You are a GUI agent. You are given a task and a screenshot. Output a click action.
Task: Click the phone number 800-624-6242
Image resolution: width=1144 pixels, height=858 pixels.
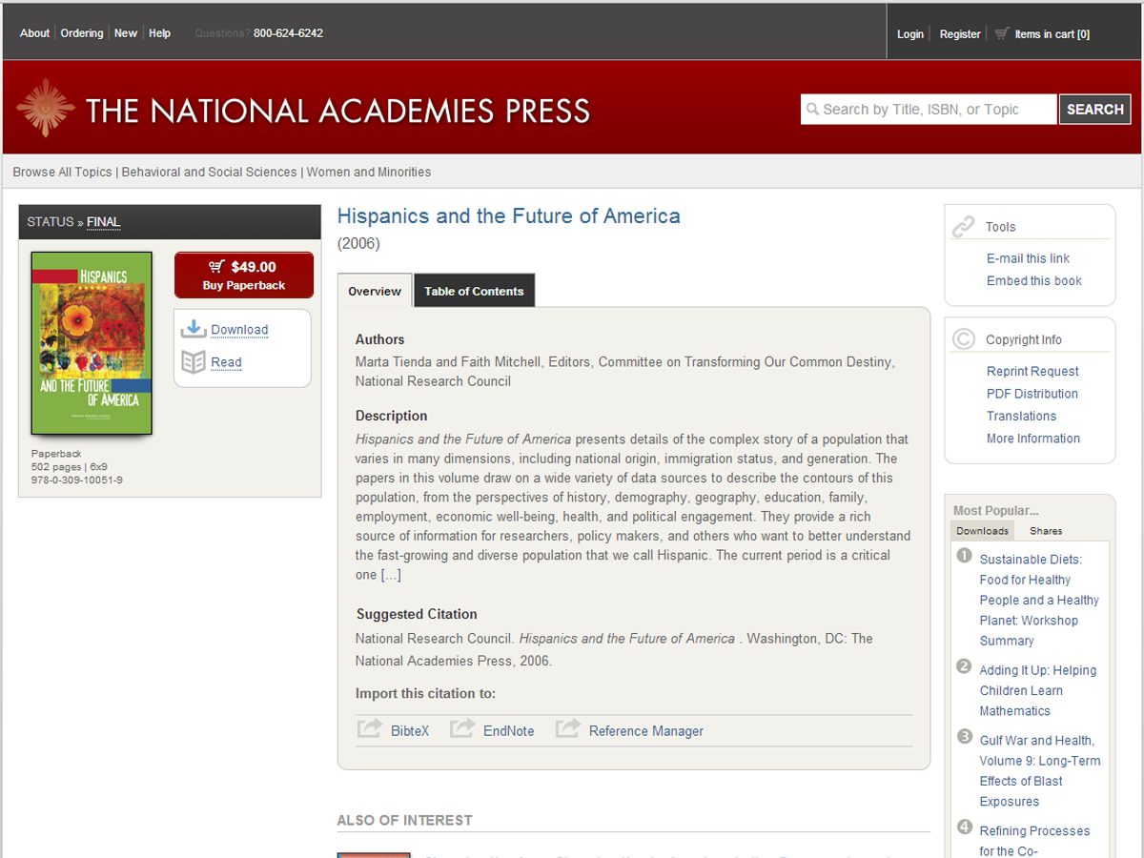[288, 33]
